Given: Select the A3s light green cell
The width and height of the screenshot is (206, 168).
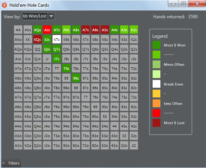Looking at the screenshot, I should (124, 30).
